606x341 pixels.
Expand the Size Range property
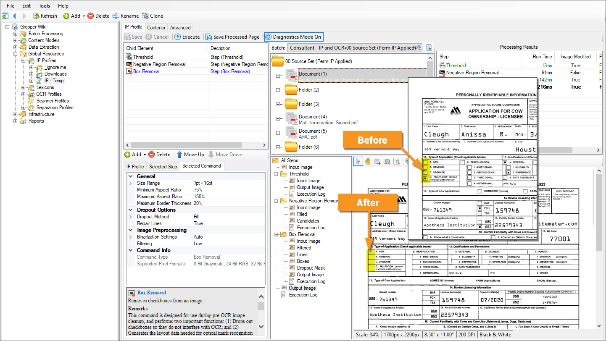[x=130, y=183]
